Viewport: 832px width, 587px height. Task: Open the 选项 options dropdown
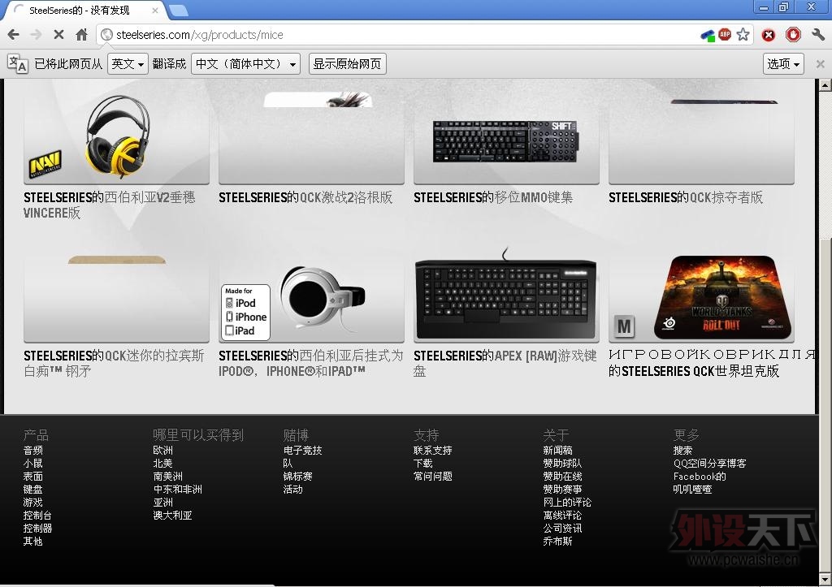(783, 64)
